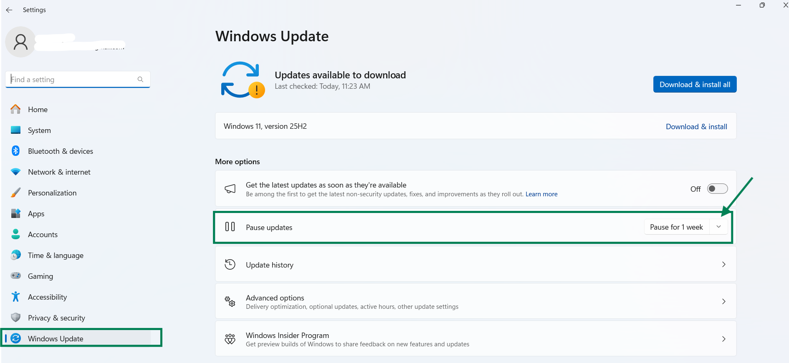Expand the Pause for 1 week dropdown arrow

pos(719,227)
